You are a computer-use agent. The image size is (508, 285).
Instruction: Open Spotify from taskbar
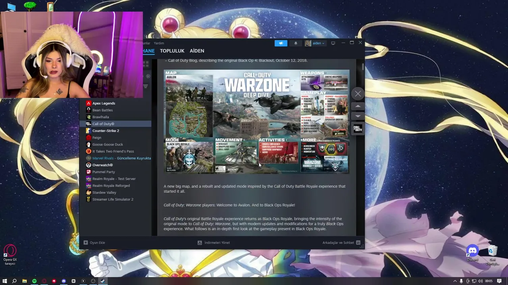35,281
